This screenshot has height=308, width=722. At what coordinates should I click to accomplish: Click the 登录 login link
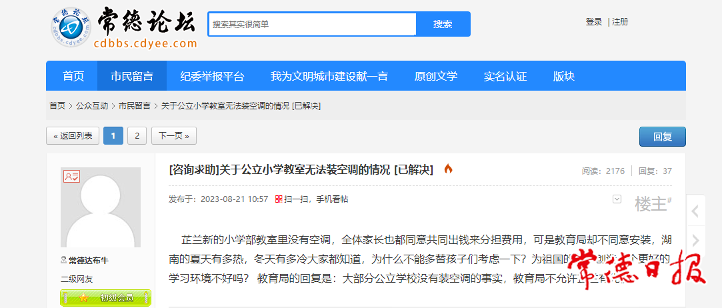593,22
